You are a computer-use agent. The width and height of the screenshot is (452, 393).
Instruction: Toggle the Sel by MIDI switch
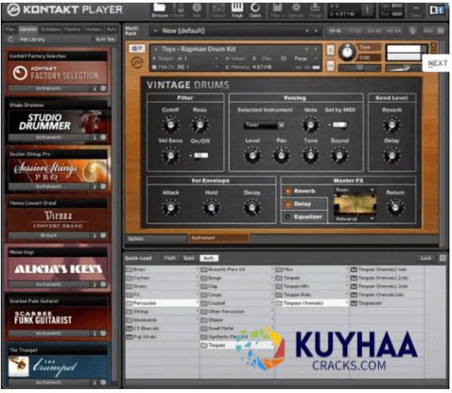(339, 125)
